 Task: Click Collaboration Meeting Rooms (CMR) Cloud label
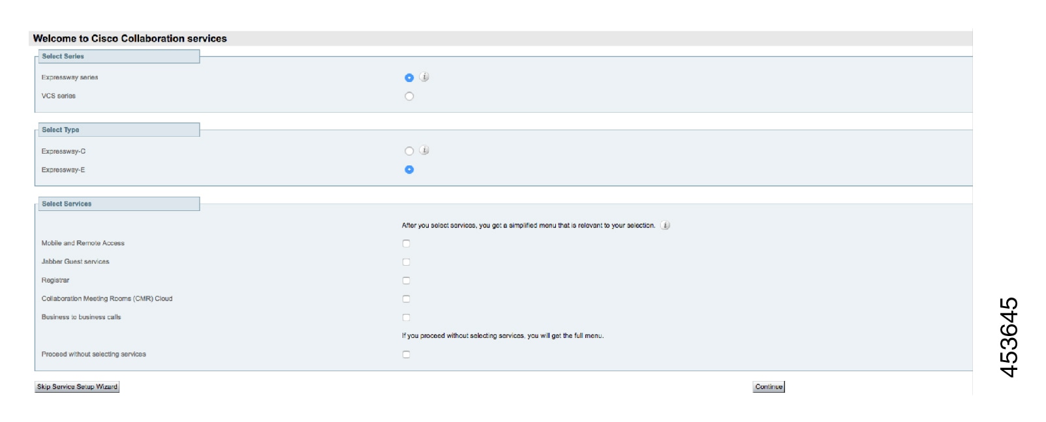point(107,299)
